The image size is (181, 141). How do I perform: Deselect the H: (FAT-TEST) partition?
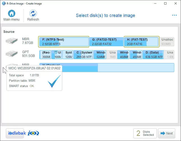141,42
